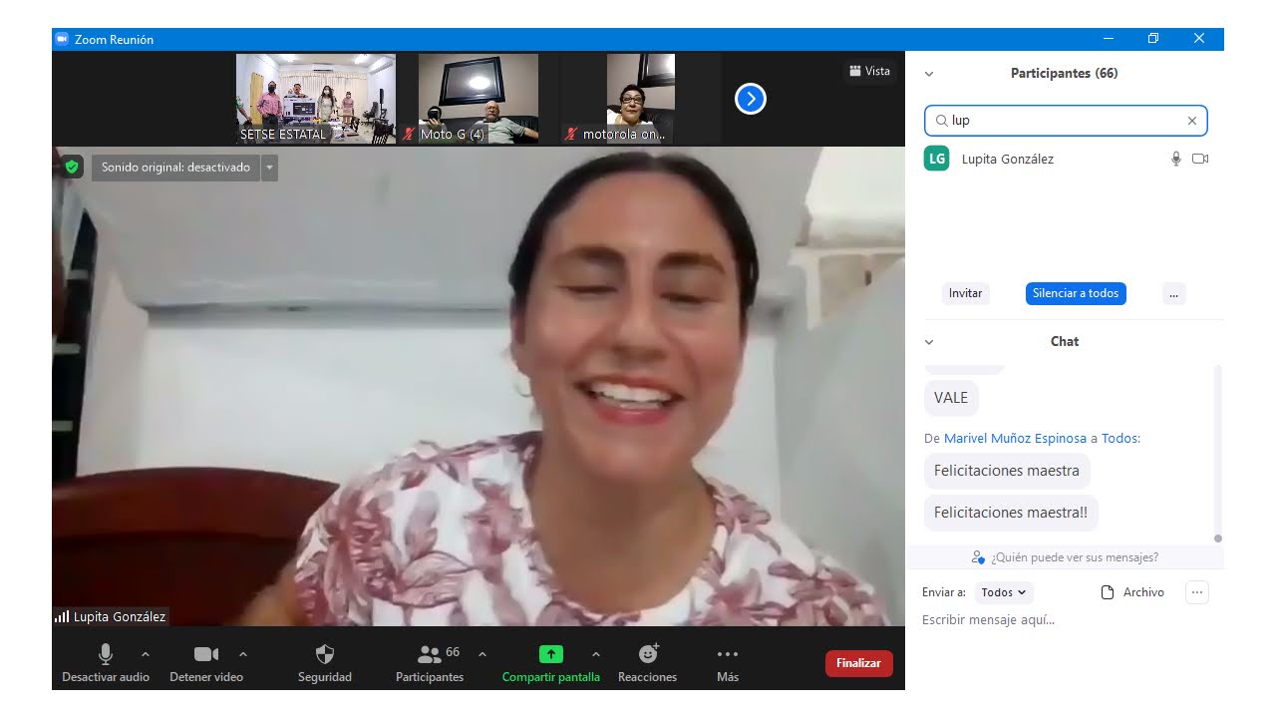Image resolution: width=1276 pixels, height=718 pixels.
Task: End meeting with Finalizar button
Action: (x=858, y=663)
